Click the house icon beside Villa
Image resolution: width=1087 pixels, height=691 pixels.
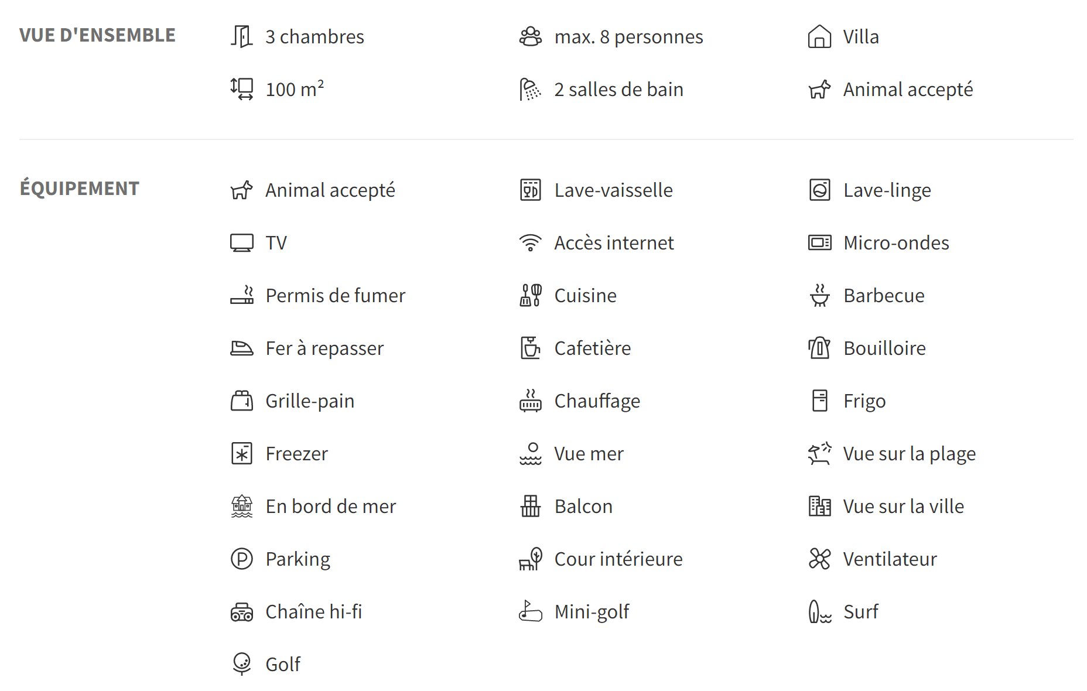(x=819, y=36)
